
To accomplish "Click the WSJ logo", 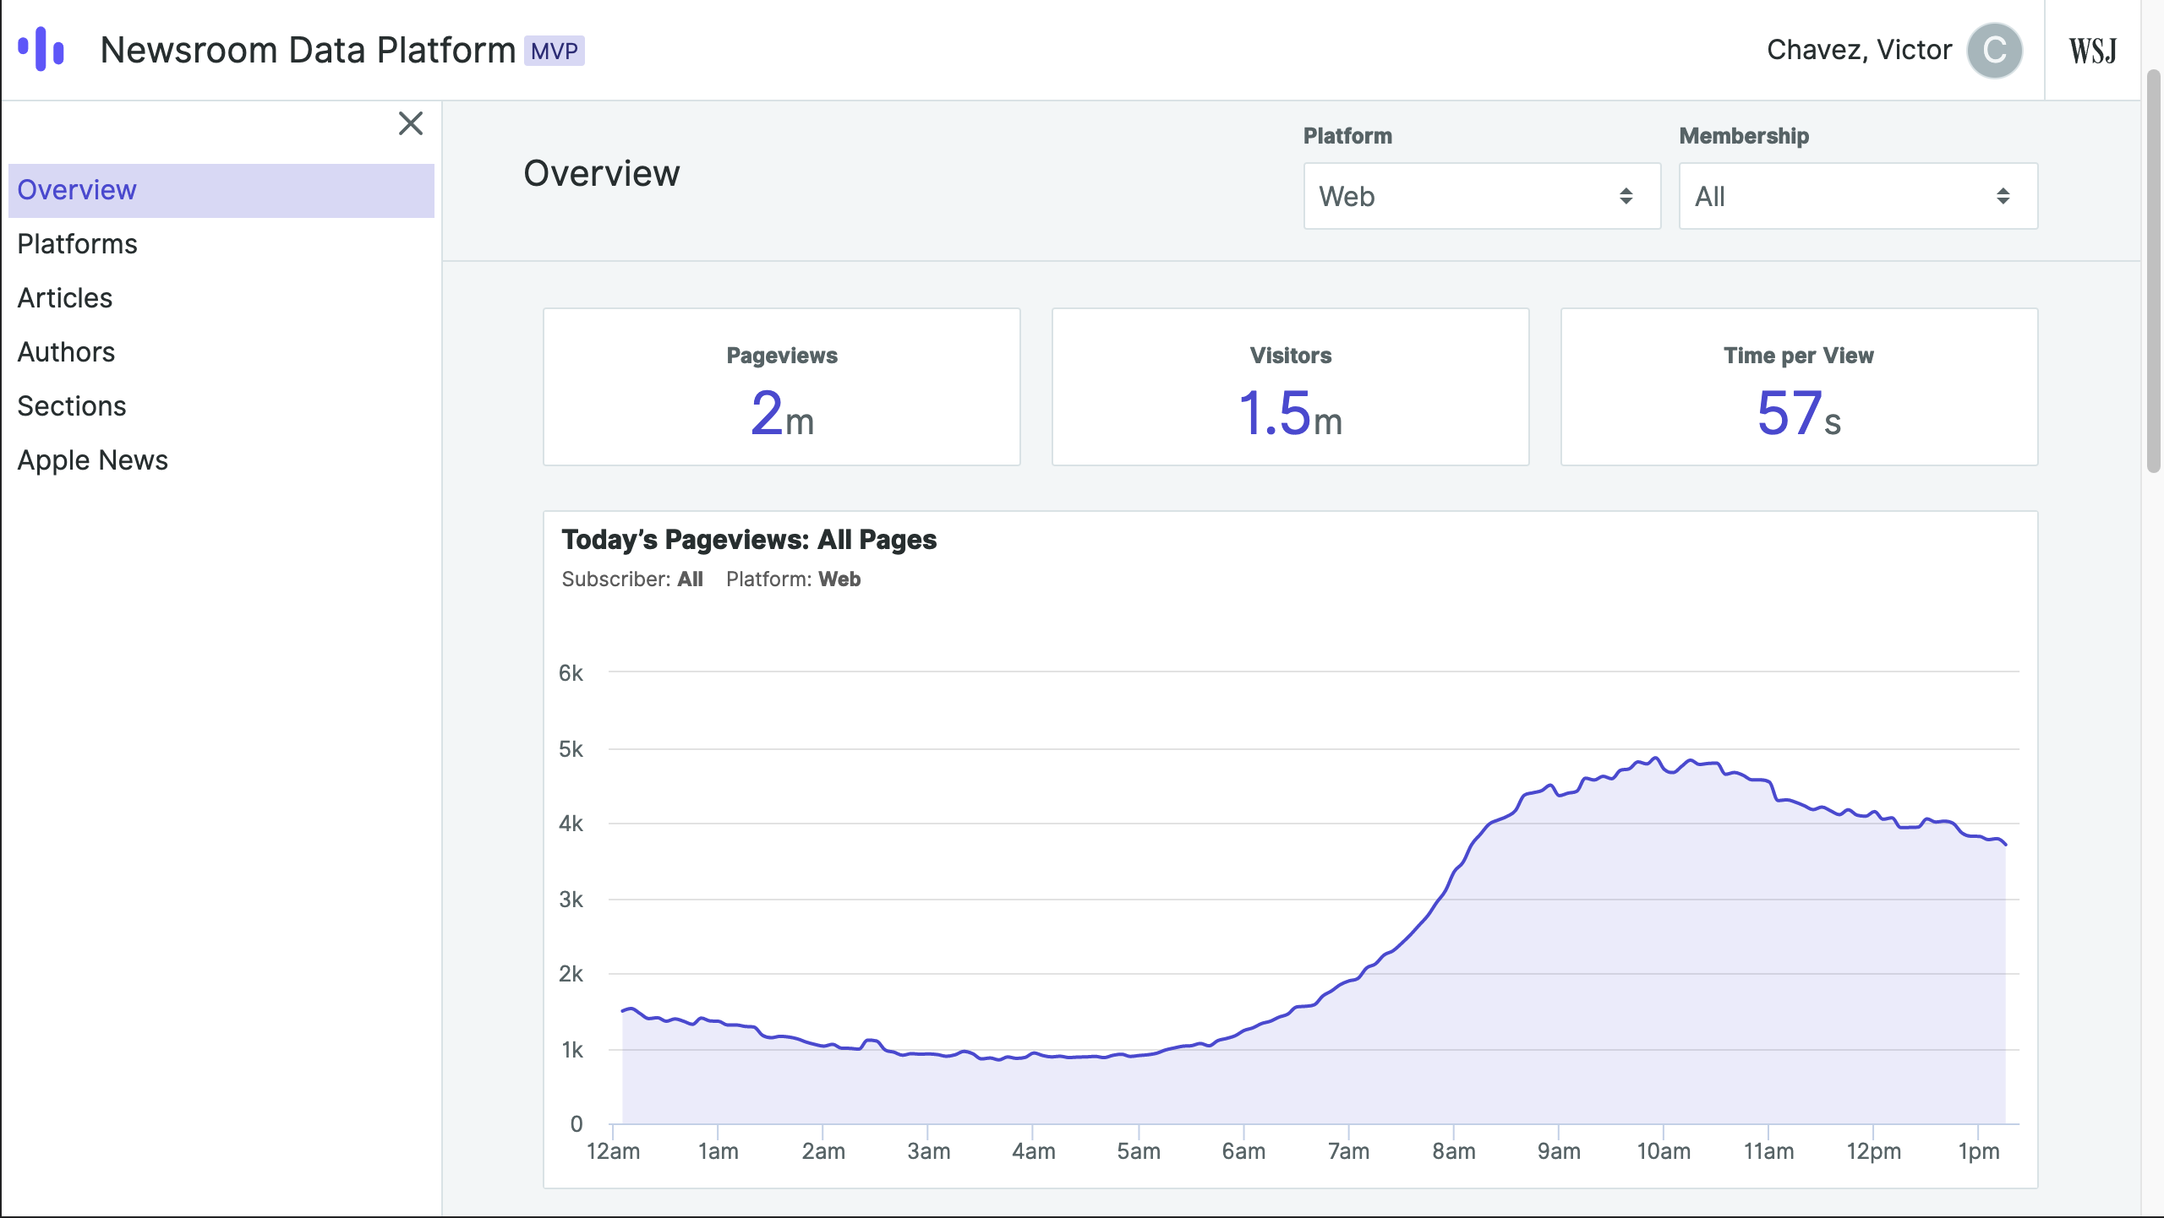I will 2092,51.
